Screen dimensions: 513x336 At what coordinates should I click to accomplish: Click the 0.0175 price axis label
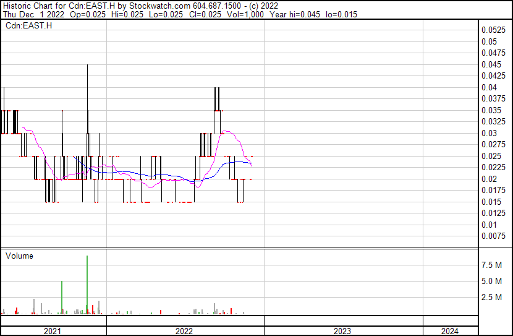(493, 191)
